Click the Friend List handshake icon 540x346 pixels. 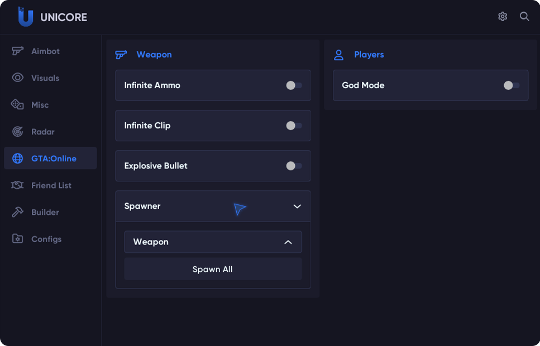click(x=17, y=185)
